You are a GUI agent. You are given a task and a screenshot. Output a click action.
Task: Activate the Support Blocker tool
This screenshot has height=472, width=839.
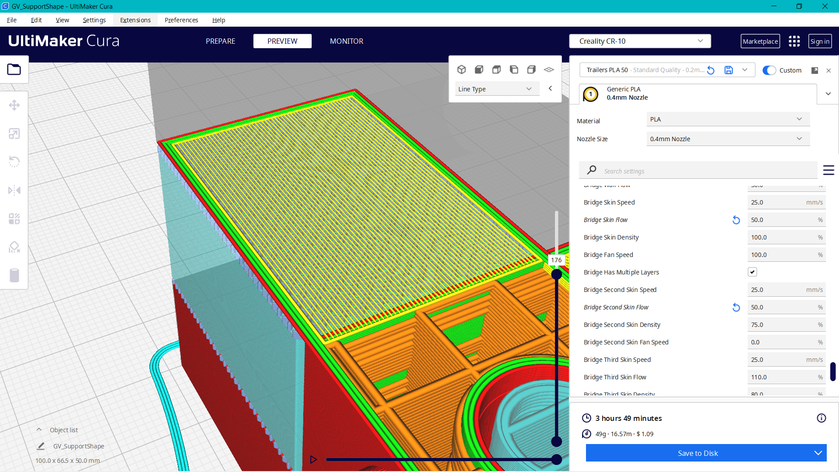[x=14, y=247]
